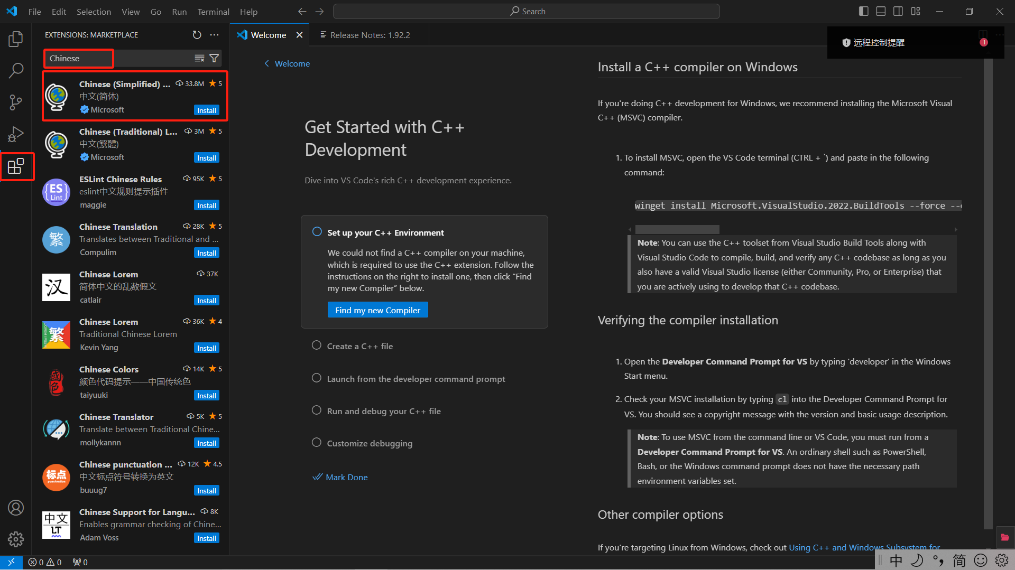Go back via the Welcome breadcrumb link

click(287, 63)
